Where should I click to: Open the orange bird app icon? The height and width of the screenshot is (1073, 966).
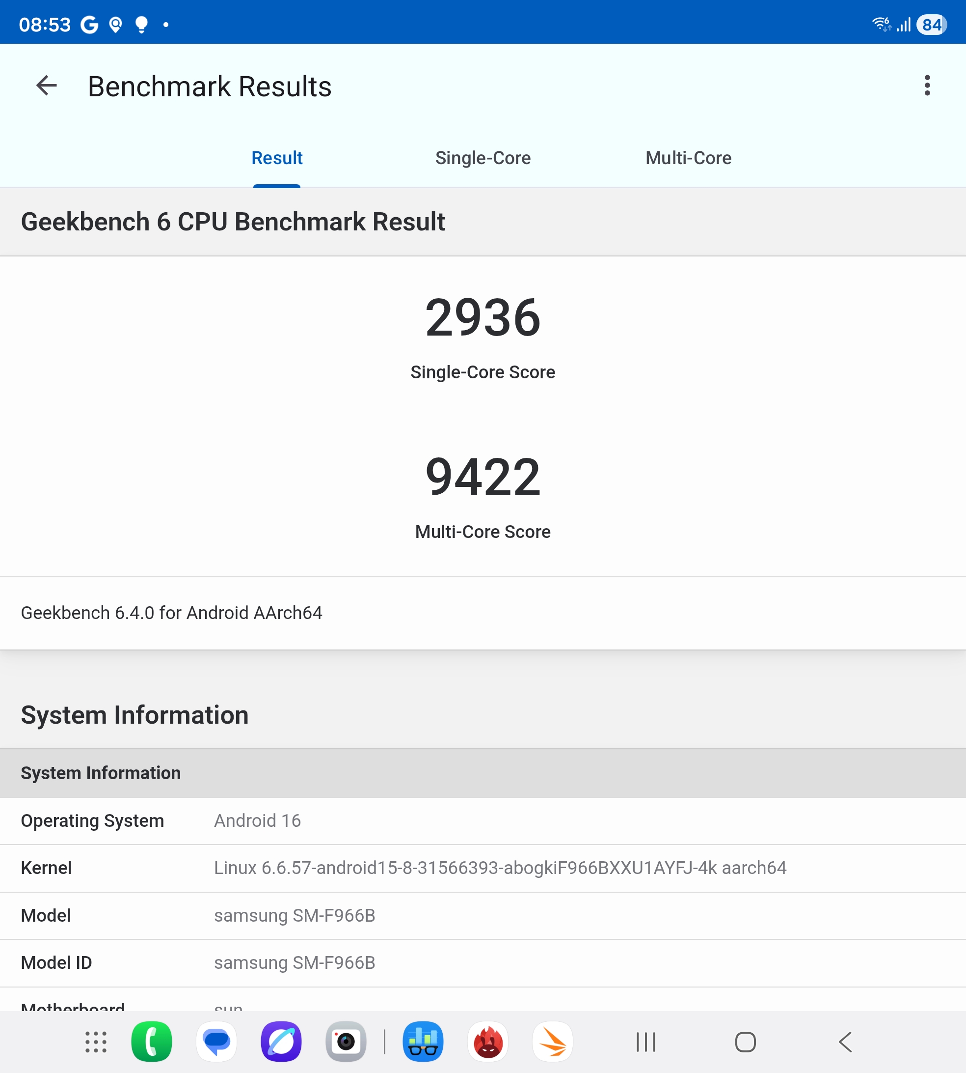coord(553,1042)
